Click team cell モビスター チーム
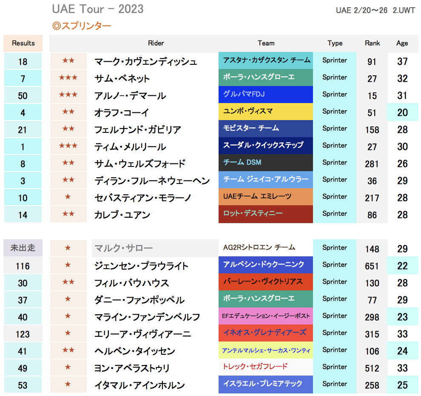The height and width of the screenshot is (396, 421). tap(266, 129)
